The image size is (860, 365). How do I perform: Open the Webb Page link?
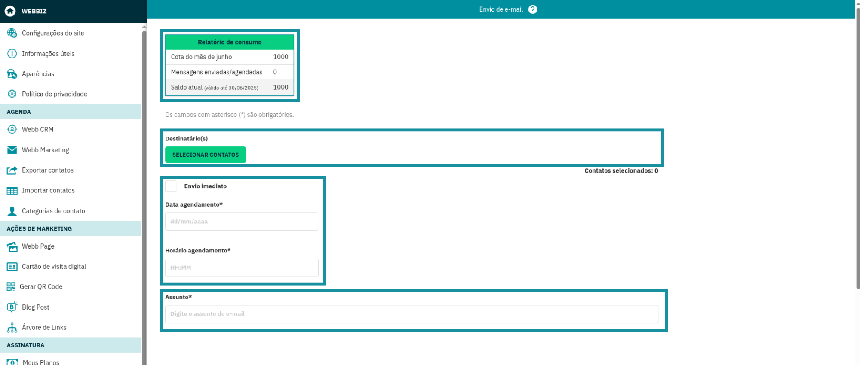(x=38, y=246)
